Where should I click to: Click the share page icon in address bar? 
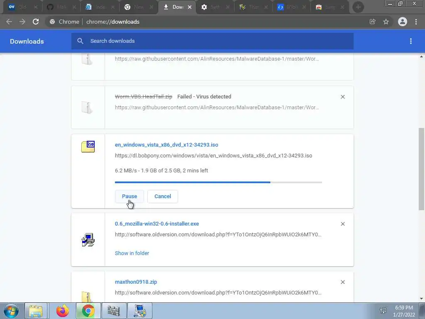pyautogui.click(x=372, y=22)
